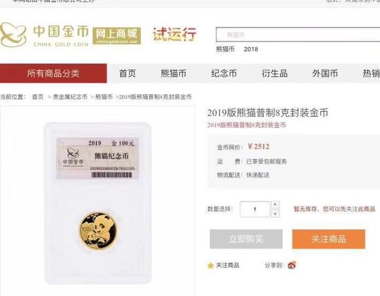Increase quantity with the up arrow

click(275, 205)
